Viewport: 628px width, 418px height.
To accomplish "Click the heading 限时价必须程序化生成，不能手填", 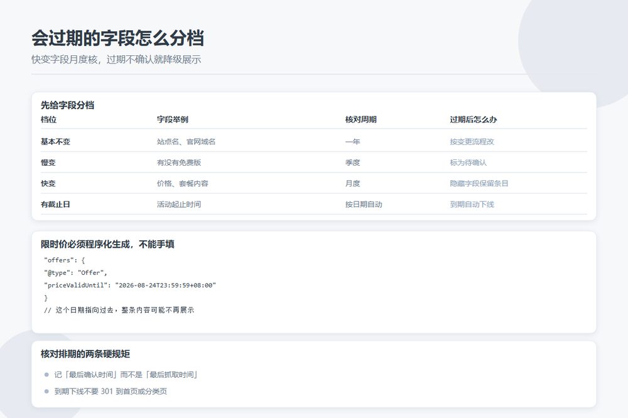I will click(107, 244).
